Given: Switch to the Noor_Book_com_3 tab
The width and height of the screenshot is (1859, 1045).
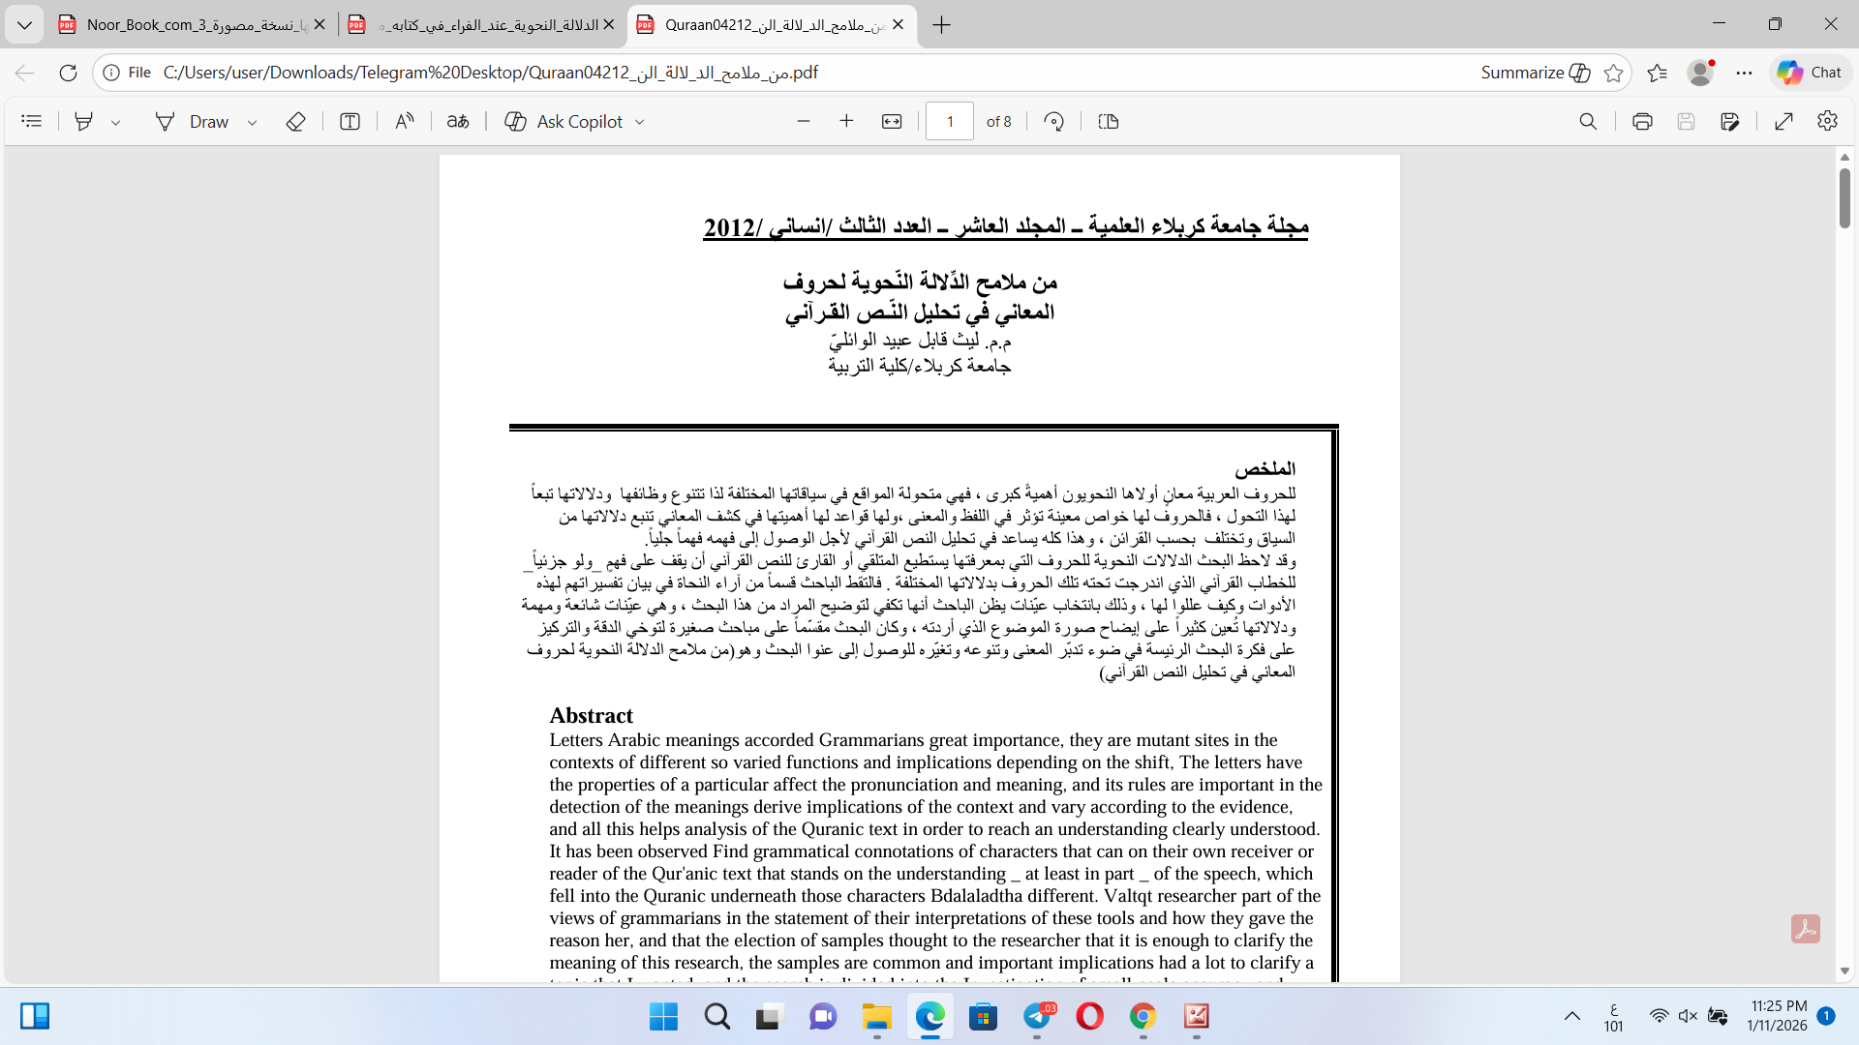Looking at the screenshot, I should pos(191,25).
